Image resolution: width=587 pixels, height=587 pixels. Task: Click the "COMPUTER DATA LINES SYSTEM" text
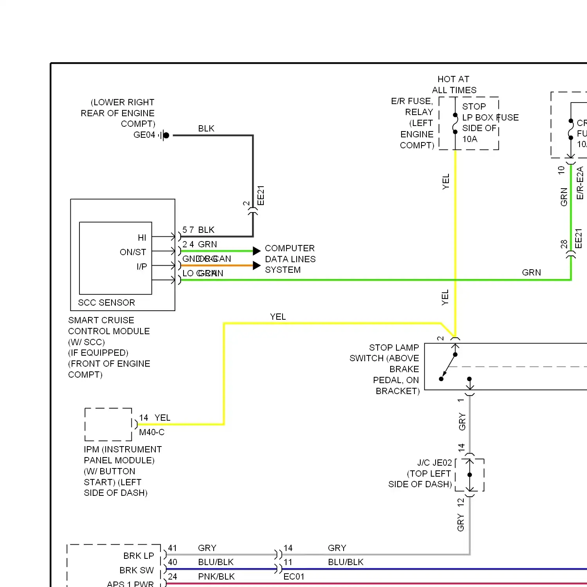tap(290, 259)
